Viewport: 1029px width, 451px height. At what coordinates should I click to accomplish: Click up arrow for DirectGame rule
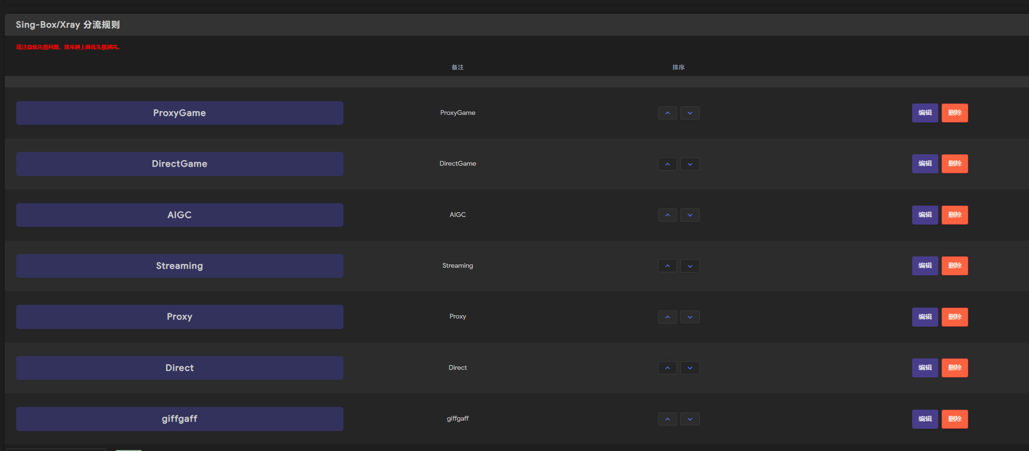pyautogui.click(x=667, y=164)
